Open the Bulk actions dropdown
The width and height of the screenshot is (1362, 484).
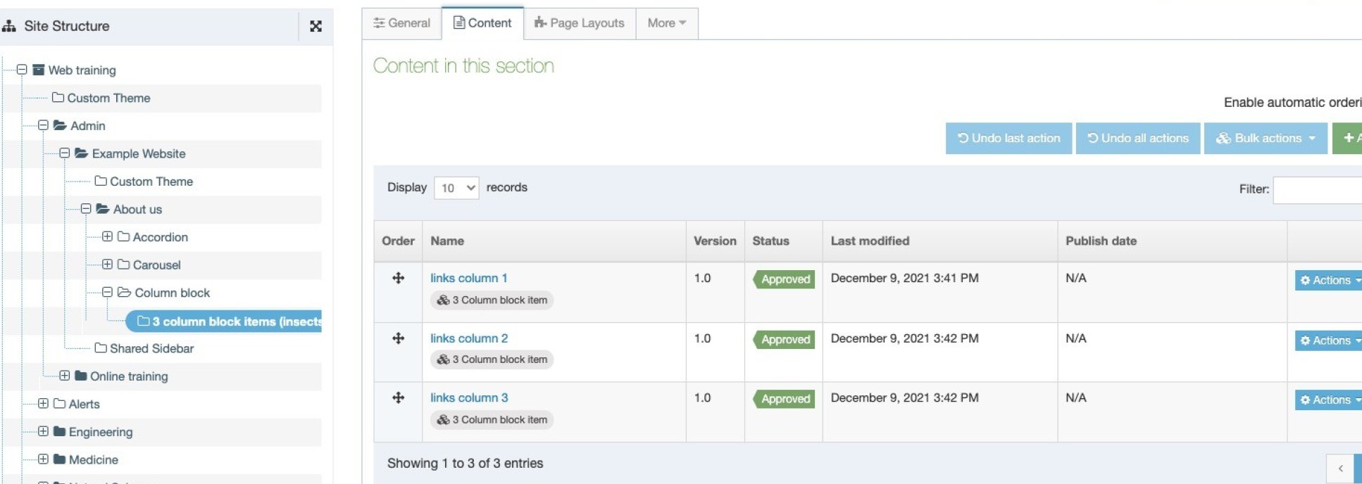[1266, 139]
